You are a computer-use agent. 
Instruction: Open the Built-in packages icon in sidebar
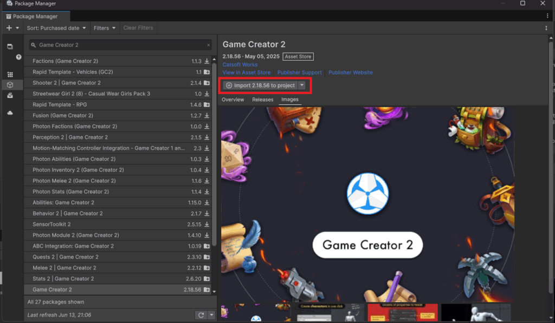coord(10,95)
